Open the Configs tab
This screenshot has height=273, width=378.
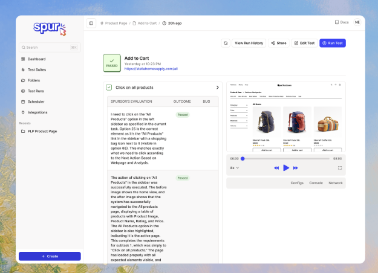(297, 182)
